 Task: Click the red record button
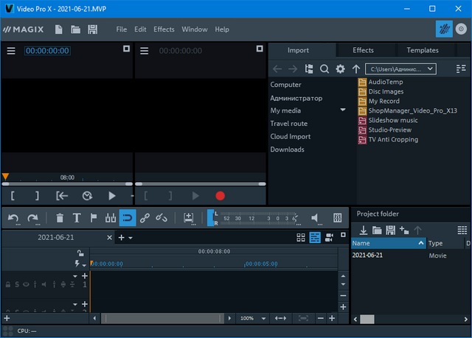coord(220,196)
